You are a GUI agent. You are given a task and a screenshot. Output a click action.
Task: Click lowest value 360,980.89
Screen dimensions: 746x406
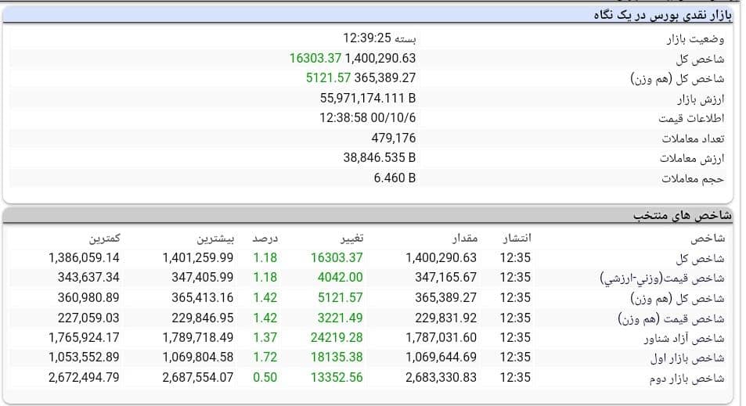tap(88, 297)
